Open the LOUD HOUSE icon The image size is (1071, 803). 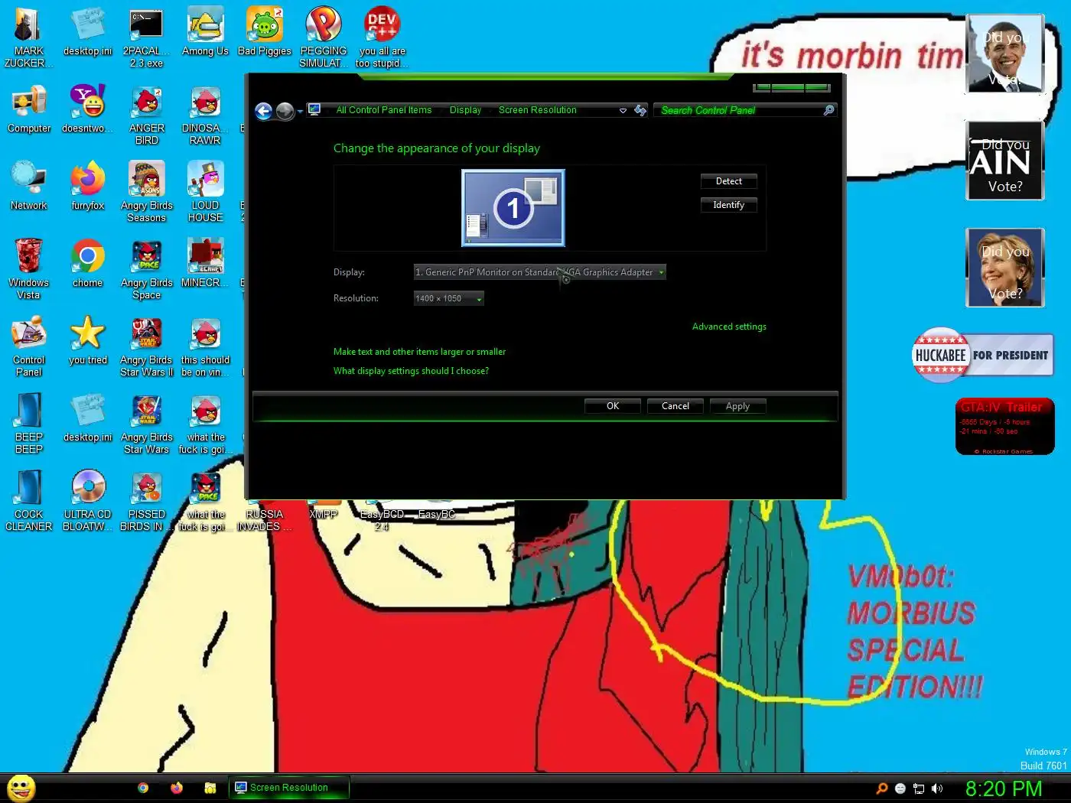205,192
